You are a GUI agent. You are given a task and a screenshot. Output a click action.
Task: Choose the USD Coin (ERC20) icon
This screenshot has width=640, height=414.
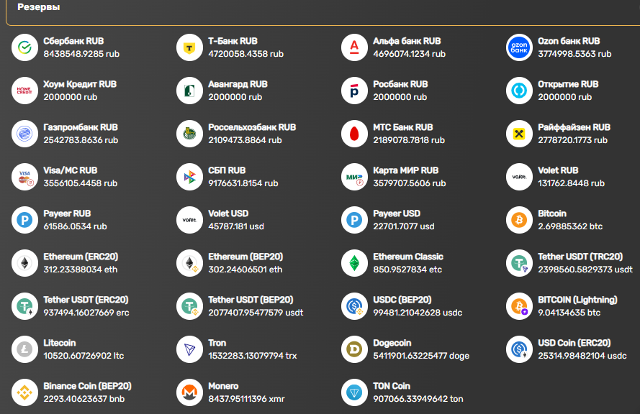click(x=520, y=350)
